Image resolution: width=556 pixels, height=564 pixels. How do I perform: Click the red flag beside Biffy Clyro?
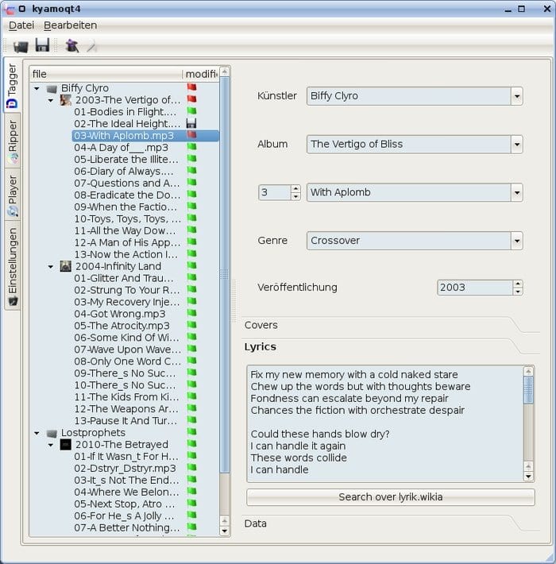(x=191, y=87)
